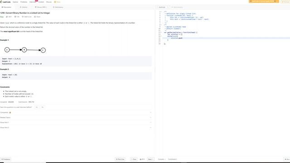Open the Contest menu item
Image resolution: width=290 pixels, height=163 pixels.
pyautogui.click(x=41, y=2)
